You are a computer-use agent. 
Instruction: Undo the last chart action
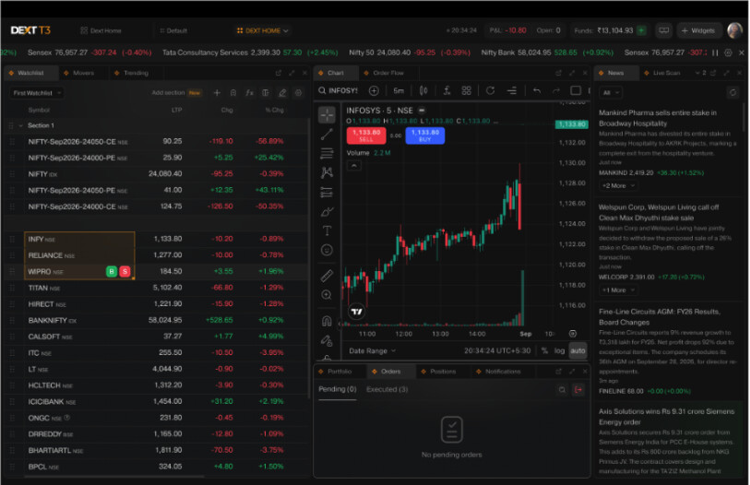point(537,91)
